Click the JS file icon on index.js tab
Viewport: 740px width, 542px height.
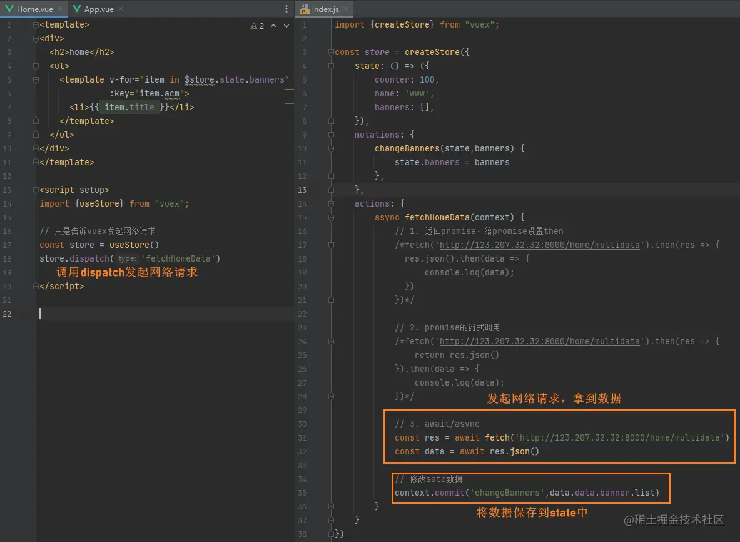pyautogui.click(x=305, y=9)
